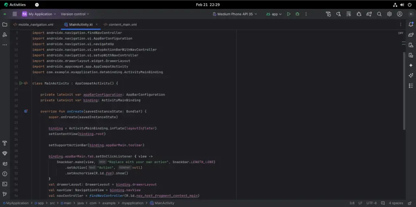Expand the Version control dropdown
416x207 pixels.
(75, 14)
